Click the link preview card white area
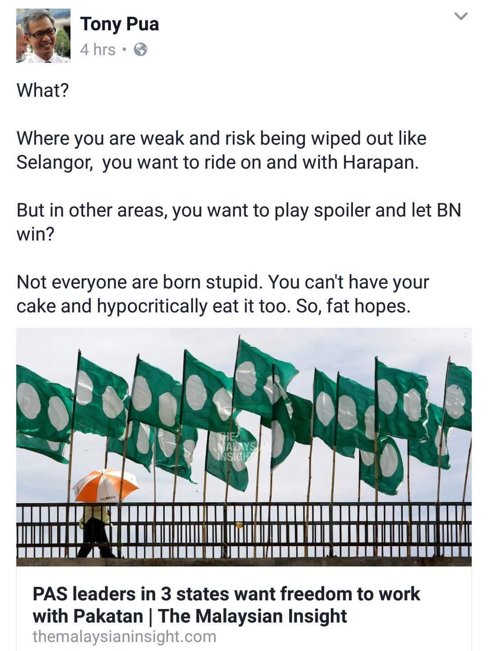The height and width of the screenshot is (651, 488). click(244, 609)
